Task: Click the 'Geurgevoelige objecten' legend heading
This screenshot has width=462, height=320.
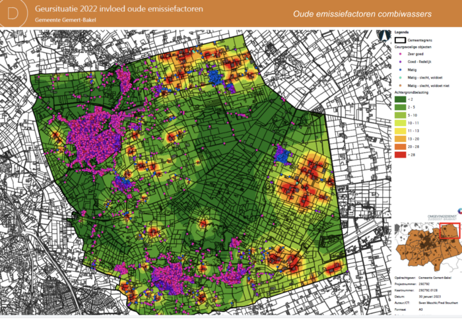Action: click(413, 47)
